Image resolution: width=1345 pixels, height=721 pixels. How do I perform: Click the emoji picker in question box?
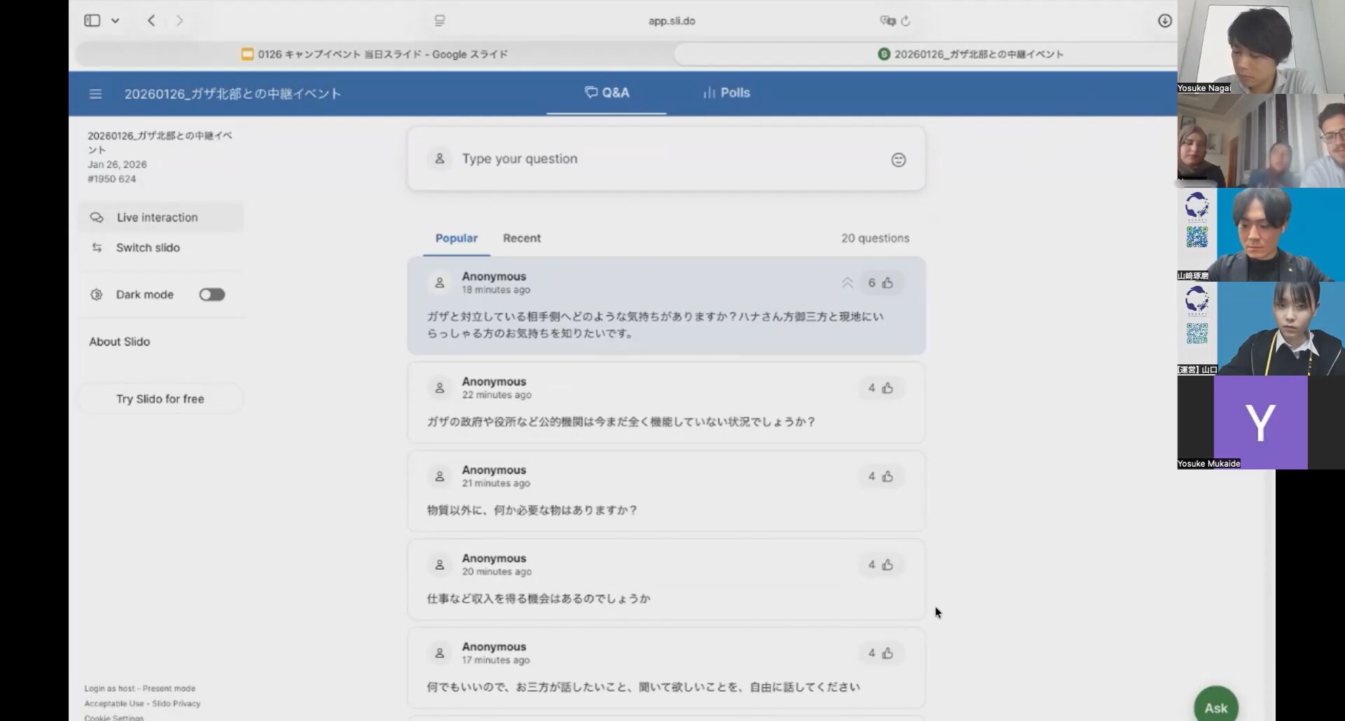[898, 160]
